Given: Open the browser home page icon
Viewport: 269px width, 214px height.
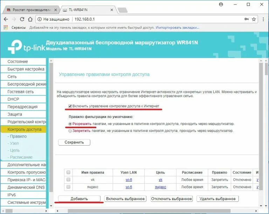Looking at the screenshot, I should coord(30,19).
